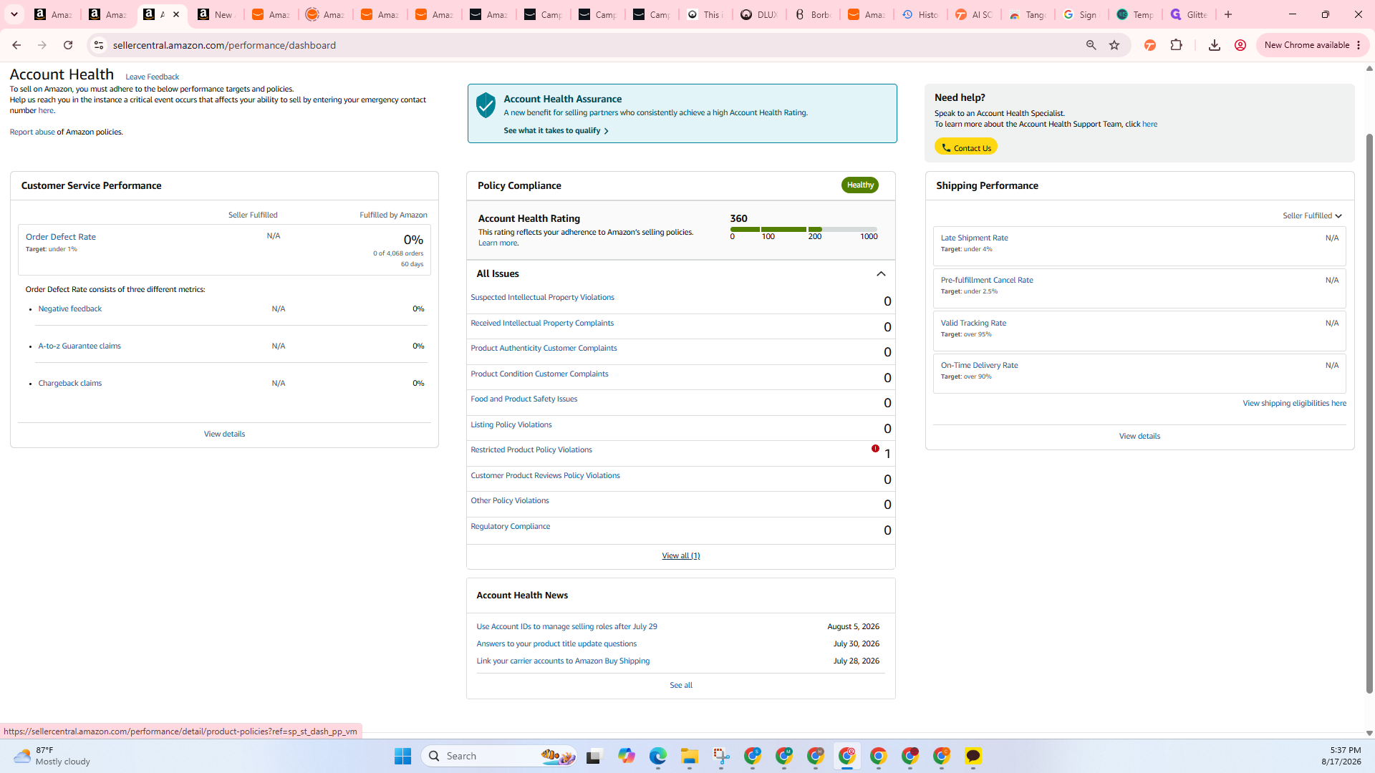Open Received Intellectual Property Complaints
Screen dimensions: 1375x773
coord(542,324)
